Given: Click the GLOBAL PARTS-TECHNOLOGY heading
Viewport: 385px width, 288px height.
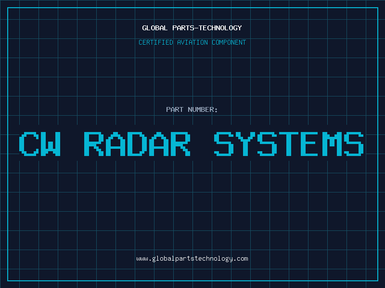Looking at the screenshot, I should (x=192, y=28).
